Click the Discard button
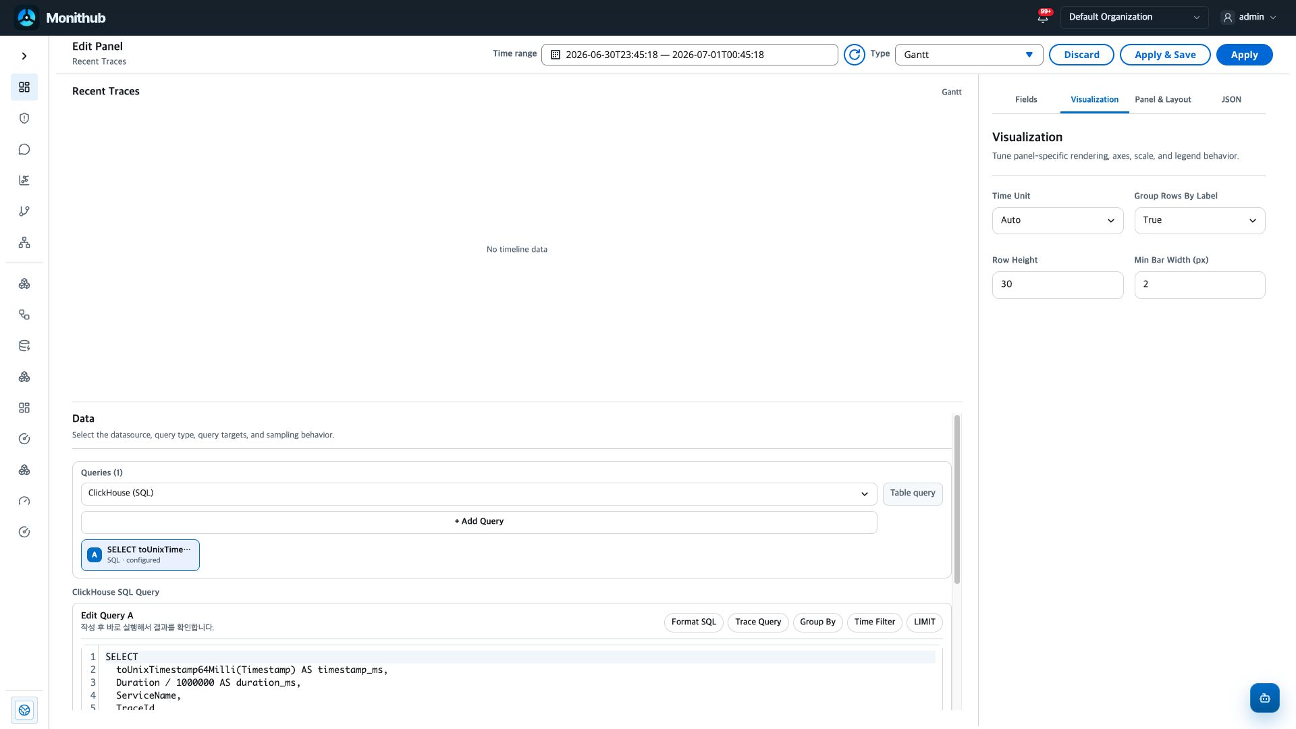The image size is (1296, 729). coord(1081,55)
